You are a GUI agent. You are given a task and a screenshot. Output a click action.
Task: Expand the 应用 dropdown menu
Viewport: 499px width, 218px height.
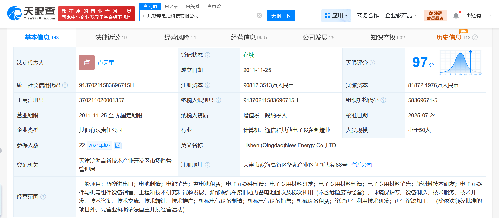pos(336,15)
